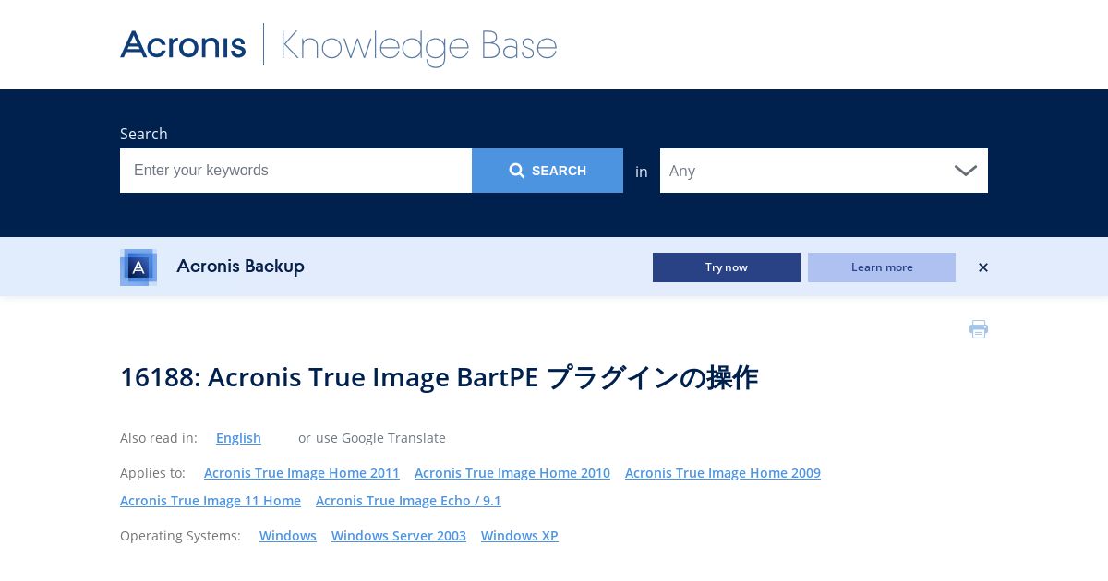Image resolution: width=1108 pixels, height=581 pixels.
Task: Open the Windows operating system link
Action: coord(288,536)
